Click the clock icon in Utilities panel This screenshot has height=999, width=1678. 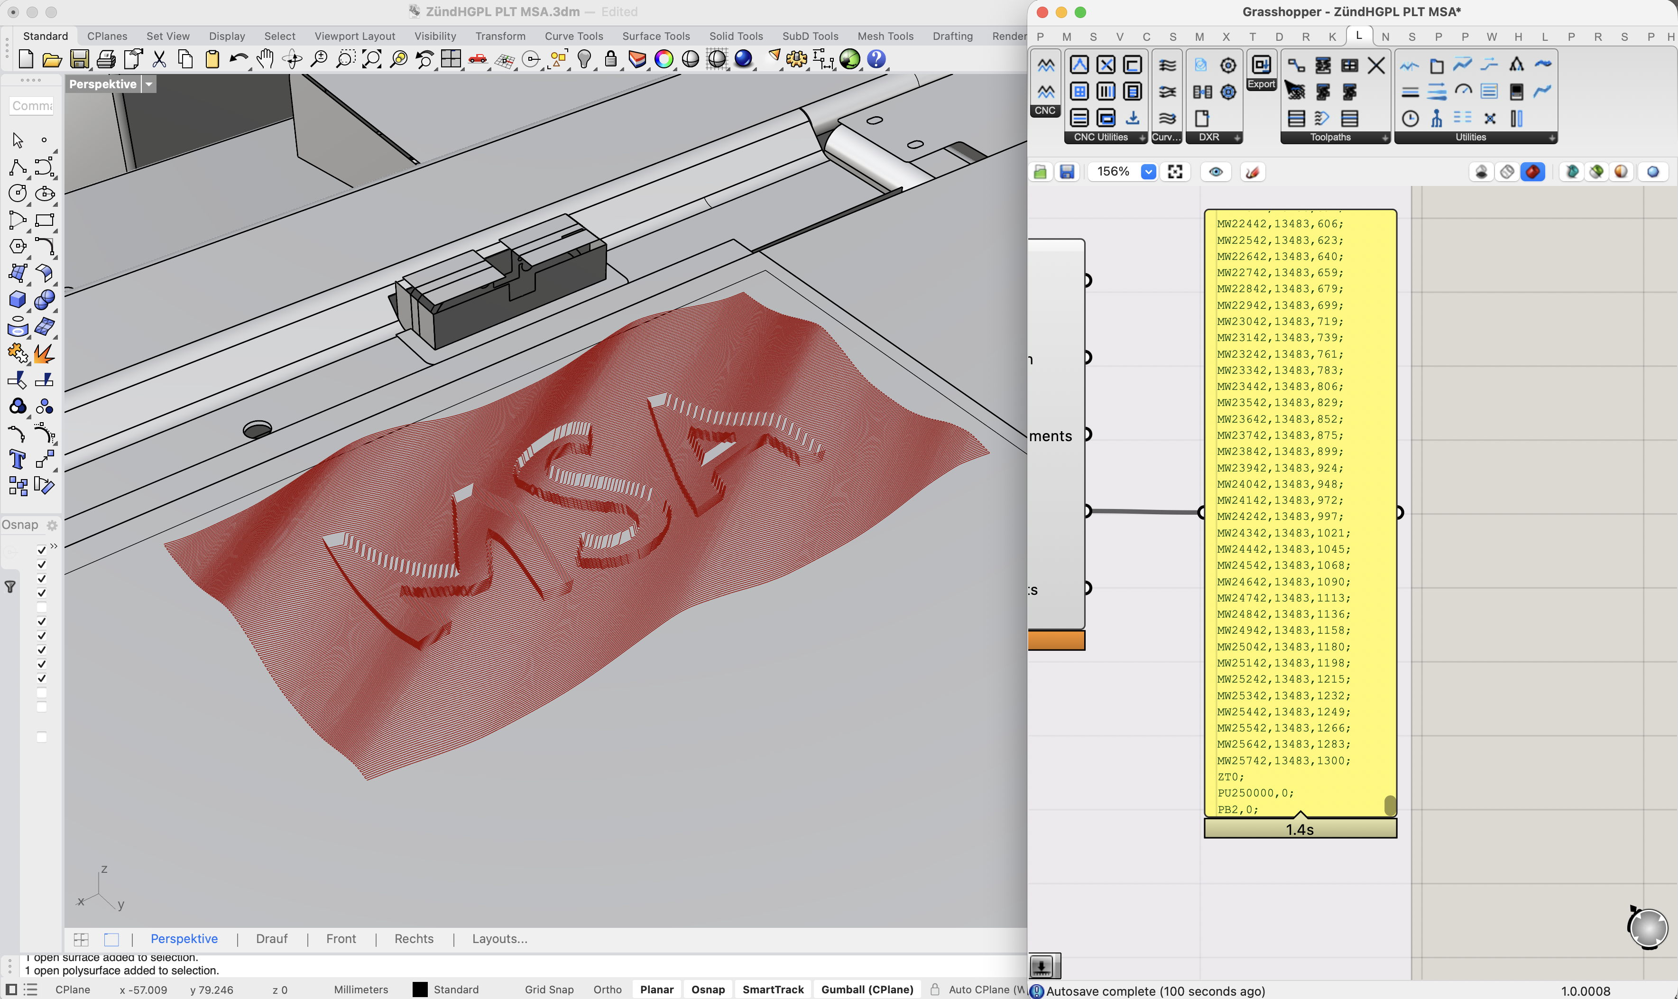click(1410, 119)
